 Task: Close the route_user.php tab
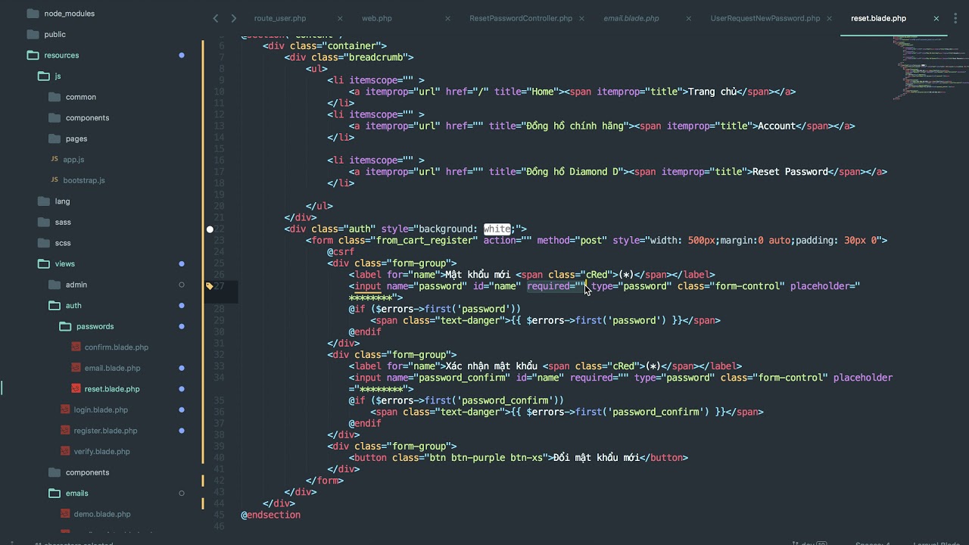click(x=340, y=18)
